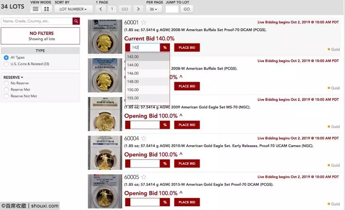
Task: Go to next page arrow
Action: coord(138,9)
